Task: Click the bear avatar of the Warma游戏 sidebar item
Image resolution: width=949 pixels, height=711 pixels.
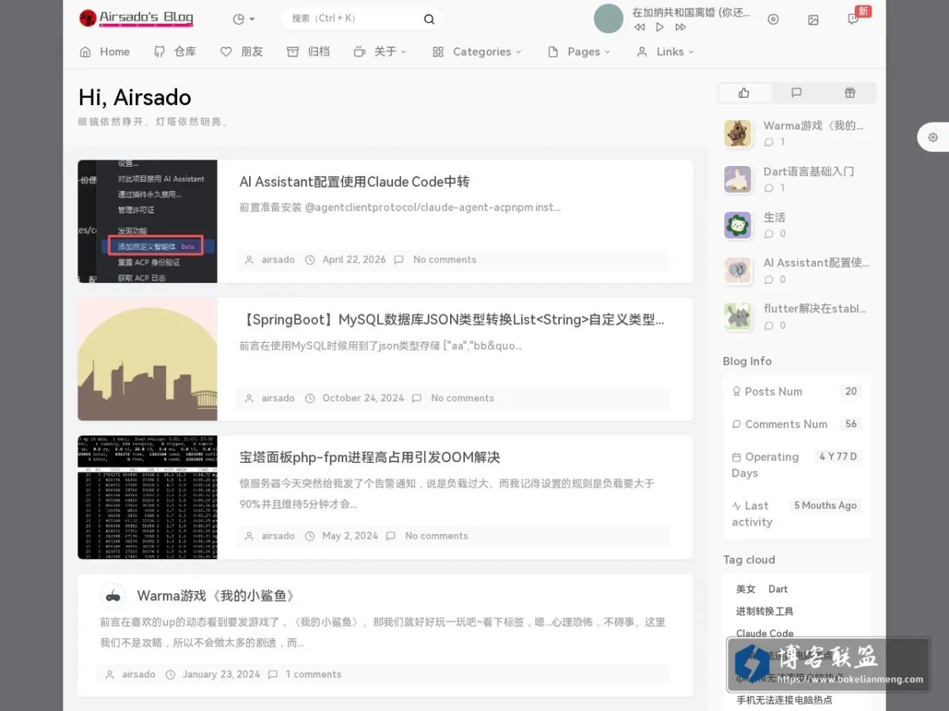Action: [x=738, y=134]
